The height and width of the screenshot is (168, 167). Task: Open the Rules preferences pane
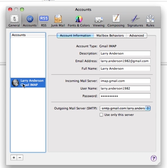[150, 21]
